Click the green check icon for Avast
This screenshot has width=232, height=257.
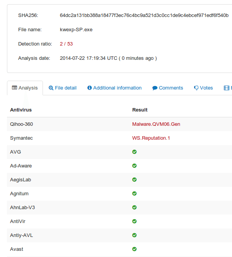[x=135, y=249]
